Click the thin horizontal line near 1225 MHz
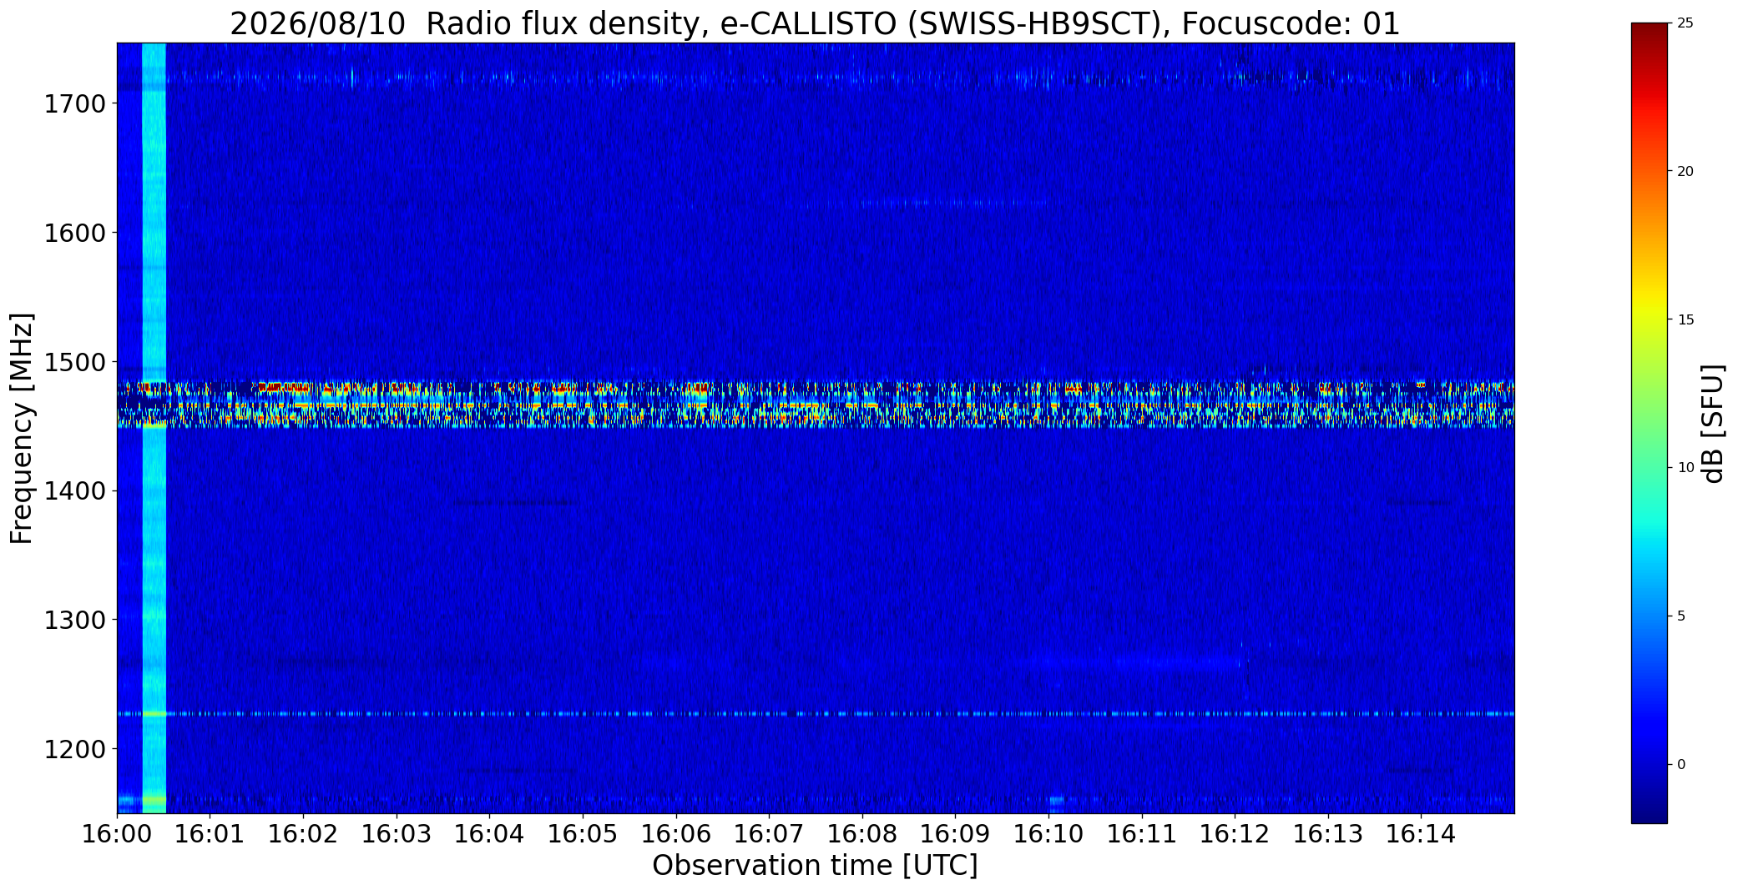Viewport: 1738px width, 890px height. (x=816, y=714)
